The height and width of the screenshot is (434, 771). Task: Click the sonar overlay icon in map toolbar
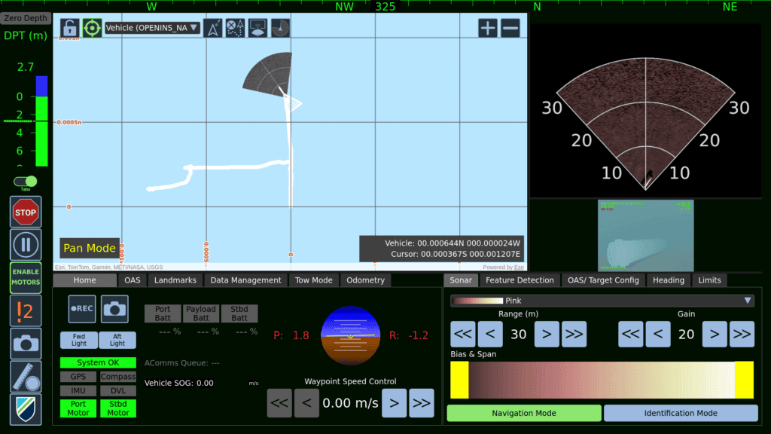click(281, 28)
